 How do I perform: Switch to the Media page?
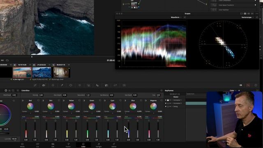pos(22,145)
